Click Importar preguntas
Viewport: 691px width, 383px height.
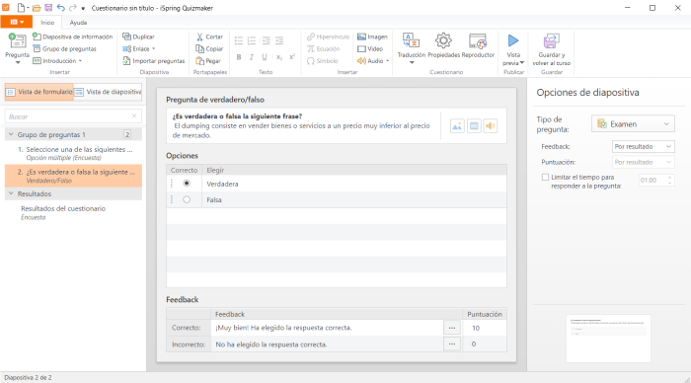point(154,61)
